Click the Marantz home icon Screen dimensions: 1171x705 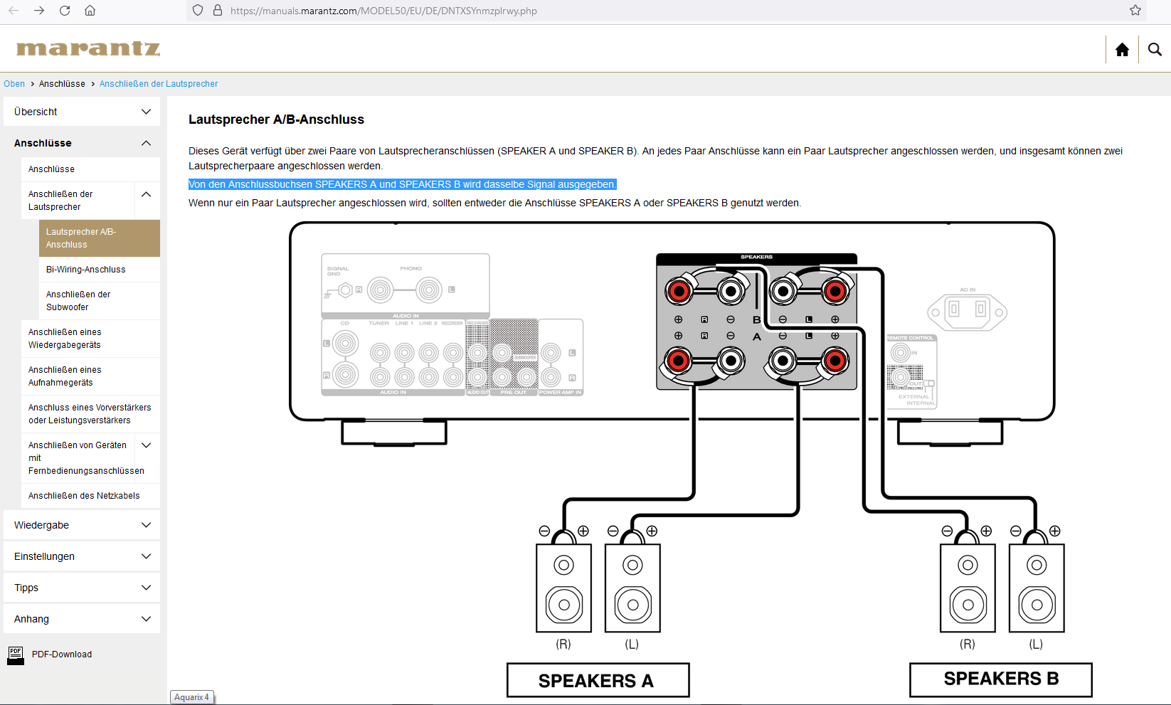click(1122, 50)
